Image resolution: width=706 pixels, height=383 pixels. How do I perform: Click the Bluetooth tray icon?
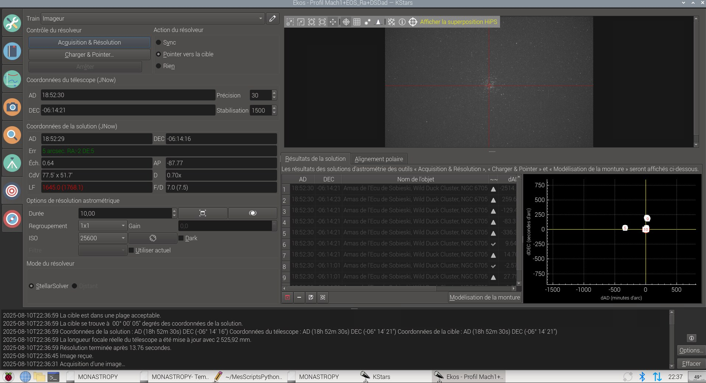click(x=642, y=377)
